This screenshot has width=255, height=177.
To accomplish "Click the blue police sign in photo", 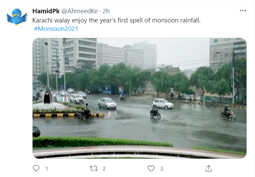I will click(x=107, y=90).
